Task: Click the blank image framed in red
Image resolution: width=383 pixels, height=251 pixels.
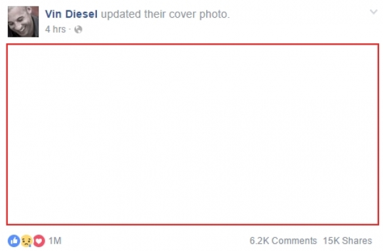Action: (x=192, y=134)
